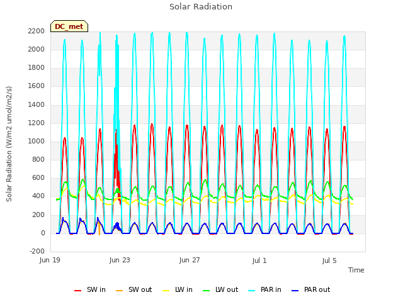The height and width of the screenshot is (302, 403).
Task: Toggle the LW in legend entry
Action: click(178, 289)
